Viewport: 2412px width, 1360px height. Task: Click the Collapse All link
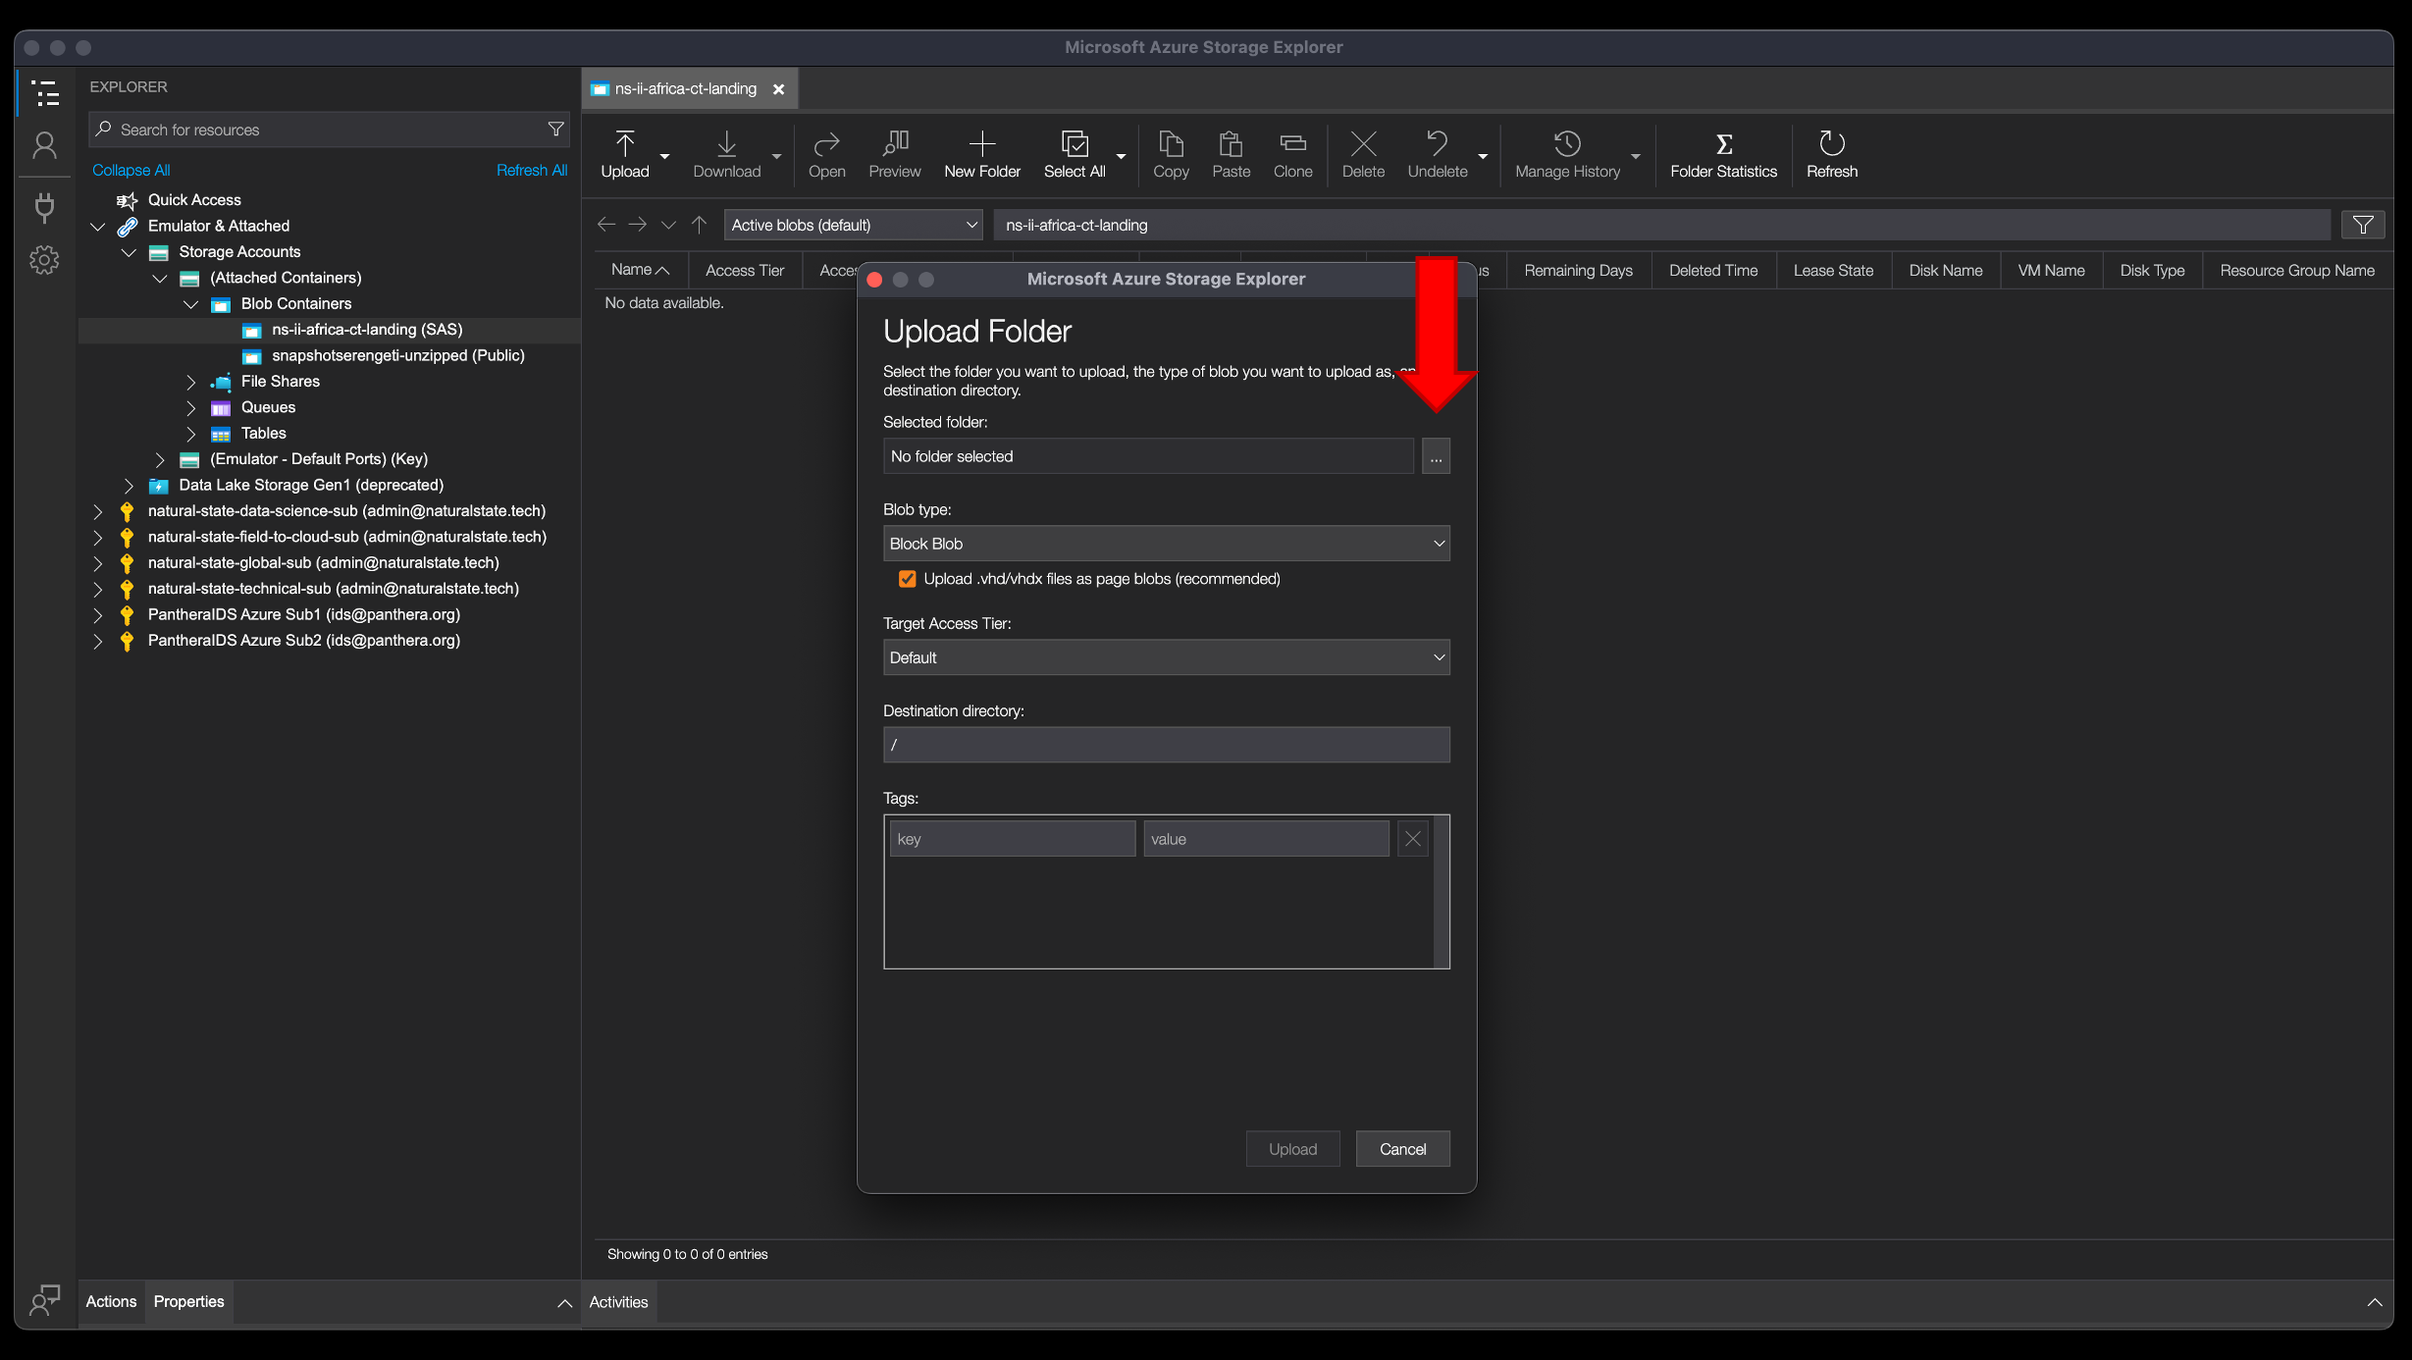pyautogui.click(x=131, y=170)
